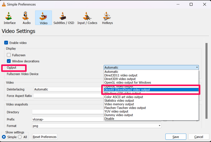Open Subtitles / OSD settings icon
The image size is (211, 142).
coord(63,16)
